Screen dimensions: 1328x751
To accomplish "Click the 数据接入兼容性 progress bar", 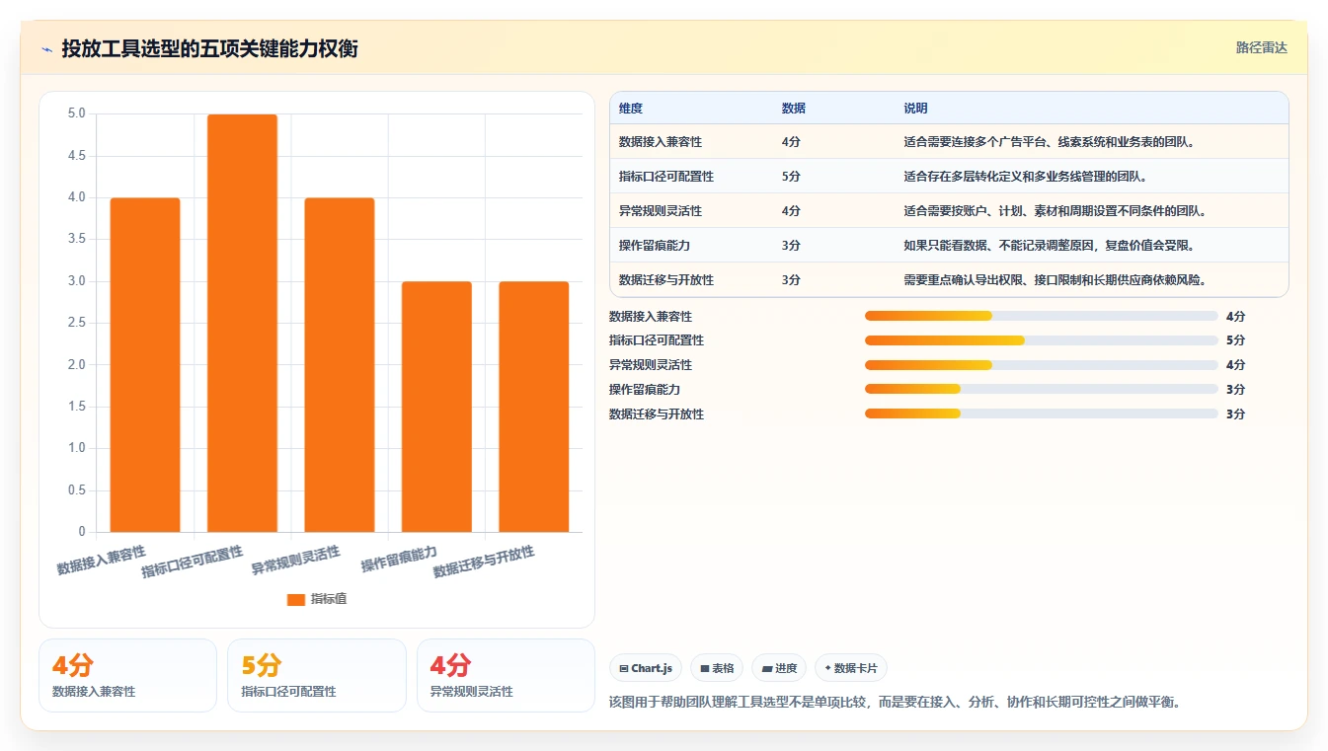I will (x=1041, y=316).
